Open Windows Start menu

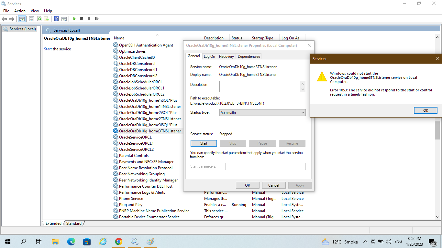coord(7,241)
